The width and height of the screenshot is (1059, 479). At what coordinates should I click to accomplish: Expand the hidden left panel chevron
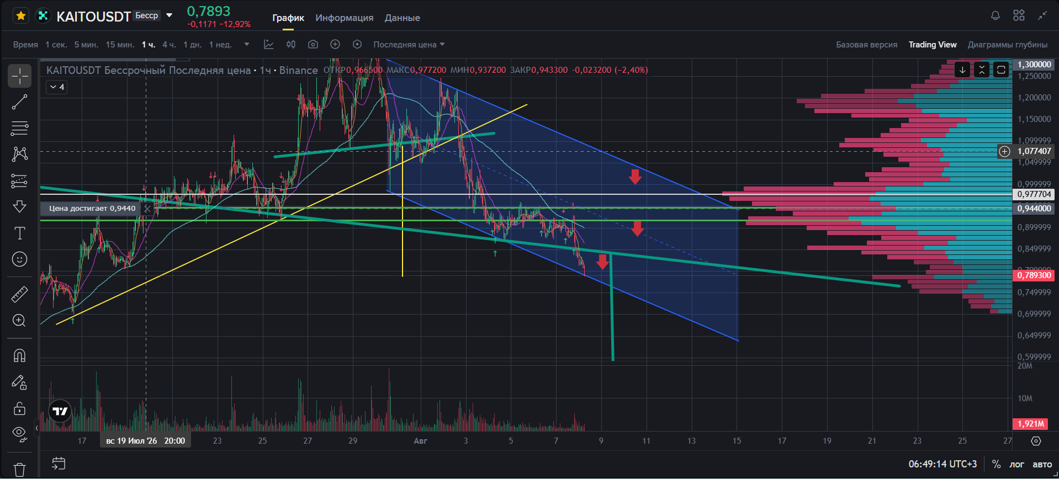[x=36, y=428]
